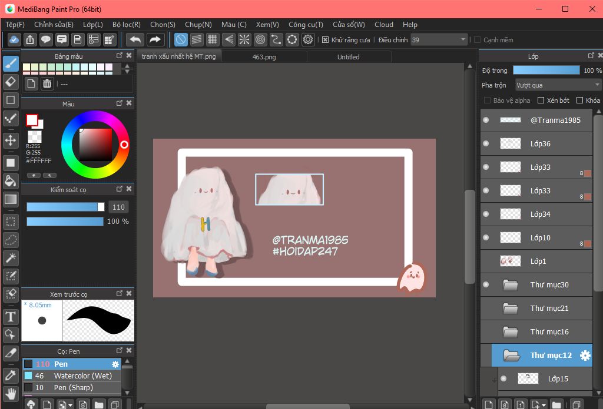Close the Kiểm soát cọ panel
The width and height of the screenshot is (603, 409).
[x=129, y=189]
